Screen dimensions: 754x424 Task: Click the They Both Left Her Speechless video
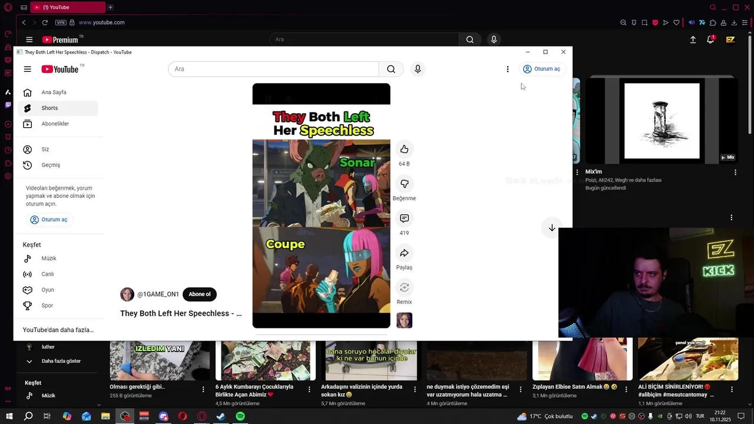(321, 206)
